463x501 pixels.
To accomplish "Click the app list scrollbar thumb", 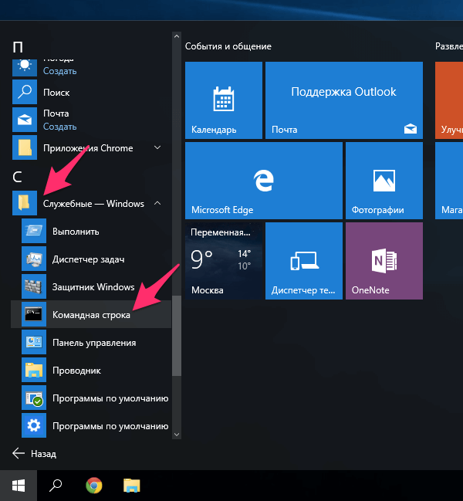I will coord(177,336).
